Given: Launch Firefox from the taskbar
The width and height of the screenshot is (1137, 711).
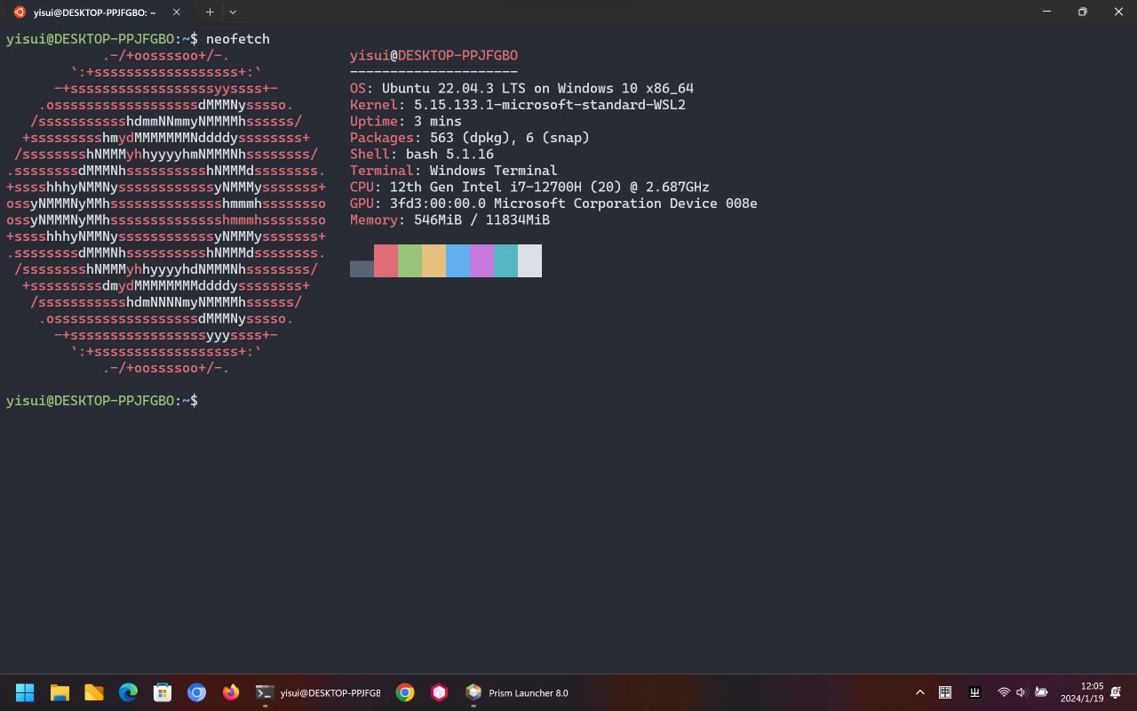Looking at the screenshot, I should point(231,692).
